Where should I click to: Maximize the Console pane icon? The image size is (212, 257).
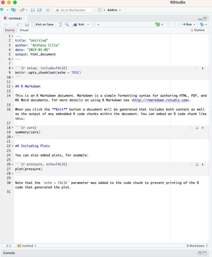click(x=205, y=253)
